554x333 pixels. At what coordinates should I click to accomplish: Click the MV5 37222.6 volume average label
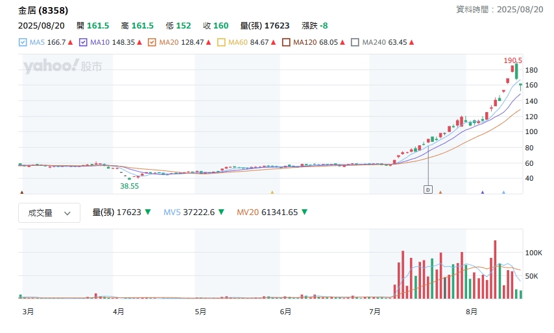point(189,212)
